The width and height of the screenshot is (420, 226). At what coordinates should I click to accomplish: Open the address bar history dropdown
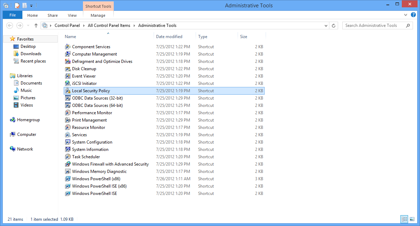point(326,25)
